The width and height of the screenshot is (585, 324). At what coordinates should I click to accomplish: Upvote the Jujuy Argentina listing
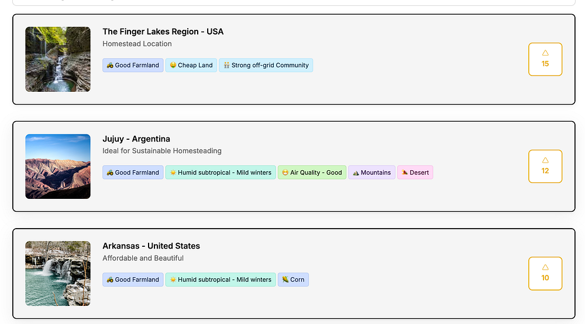(545, 166)
